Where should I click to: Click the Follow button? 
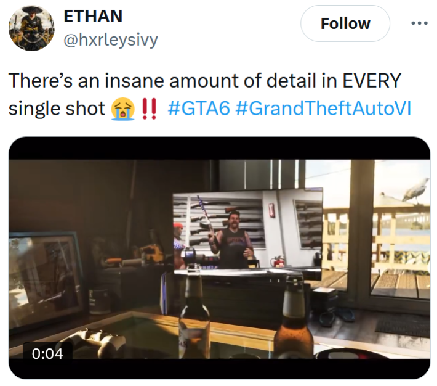pyautogui.click(x=345, y=23)
